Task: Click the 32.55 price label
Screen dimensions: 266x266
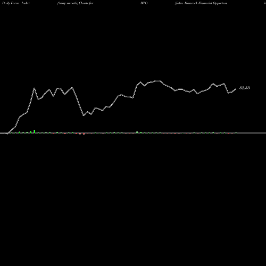Action: [245, 88]
